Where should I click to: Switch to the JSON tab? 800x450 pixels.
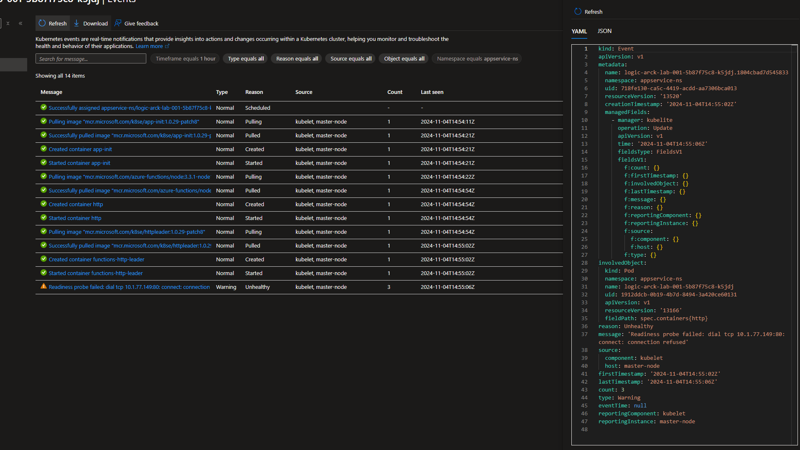604,31
